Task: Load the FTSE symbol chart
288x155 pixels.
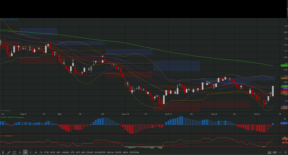Action: pyautogui.click(x=46, y=152)
